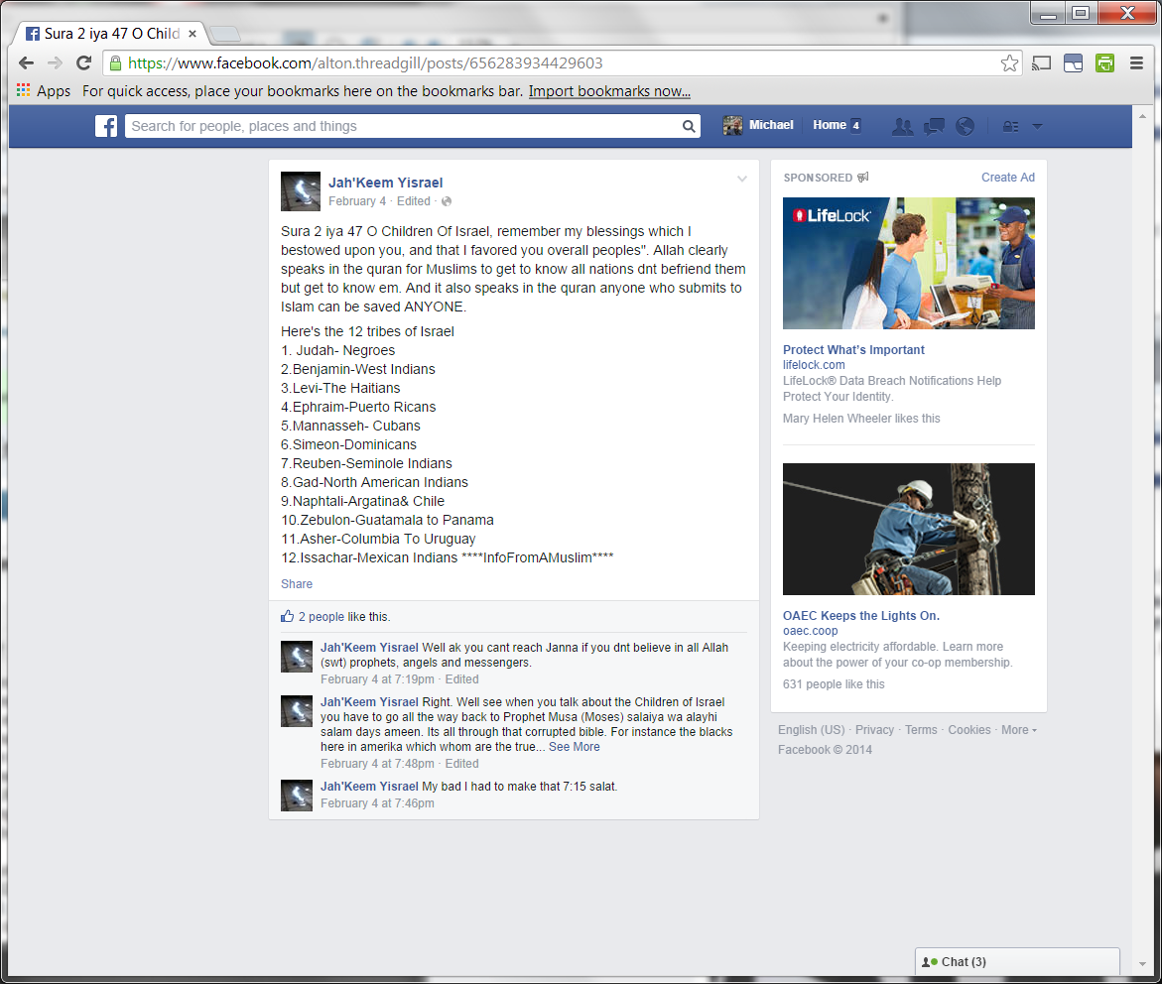
Task: Click the public audience globe icon on post
Action: [447, 201]
